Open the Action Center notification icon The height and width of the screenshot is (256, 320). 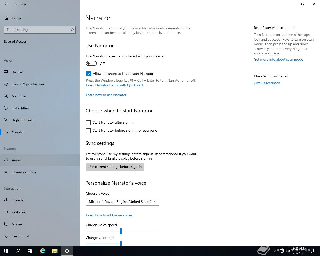click(312, 251)
